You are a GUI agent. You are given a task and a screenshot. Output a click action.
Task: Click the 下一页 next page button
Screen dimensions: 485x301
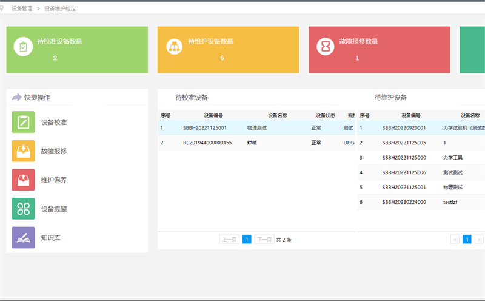pyautogui.click(x=264, y=240)
